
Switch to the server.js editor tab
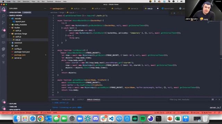[x=134, y=9]
